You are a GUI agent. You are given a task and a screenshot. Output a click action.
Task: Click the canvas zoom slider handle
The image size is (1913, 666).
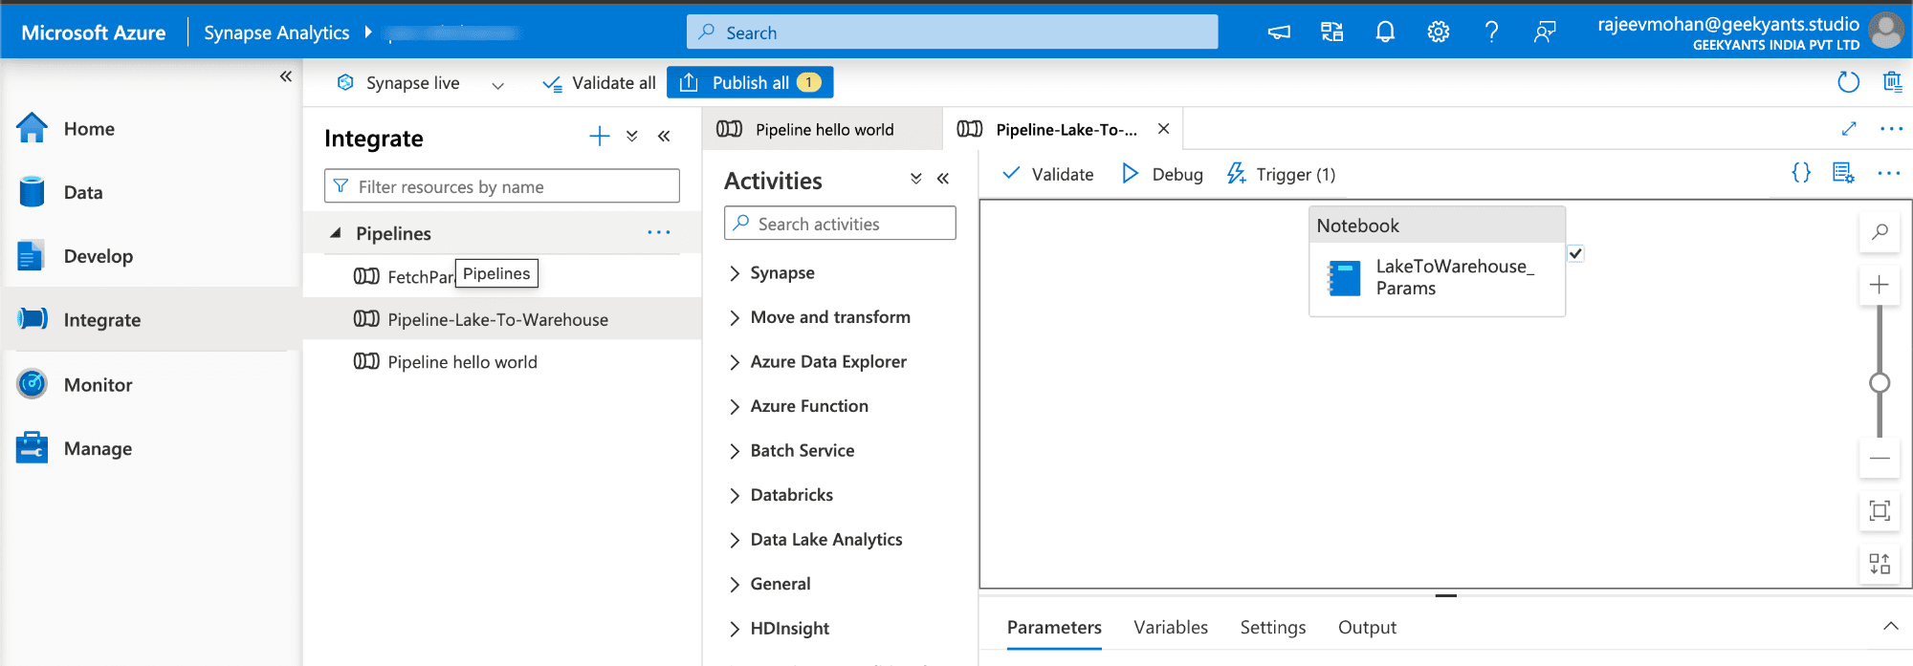(x=1880, y=383)
